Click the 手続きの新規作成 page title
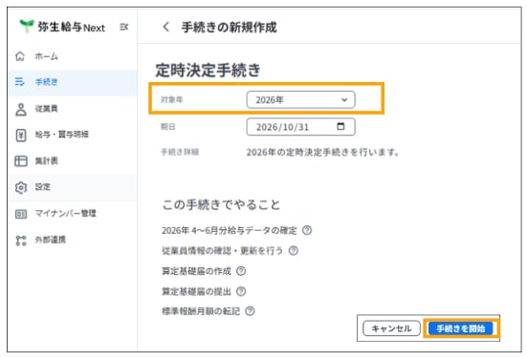This screenshot has width=527, height=358. pyautogui.click(x=229, y=27)
